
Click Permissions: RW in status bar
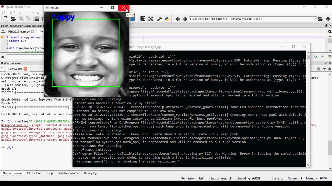[x=192, y=178]
